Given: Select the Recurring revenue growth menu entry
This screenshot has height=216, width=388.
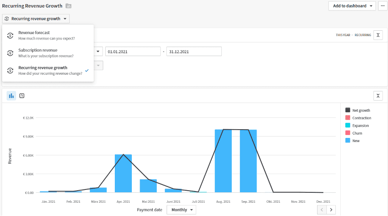Looking at the screenshot, I should tap(48, 71).
